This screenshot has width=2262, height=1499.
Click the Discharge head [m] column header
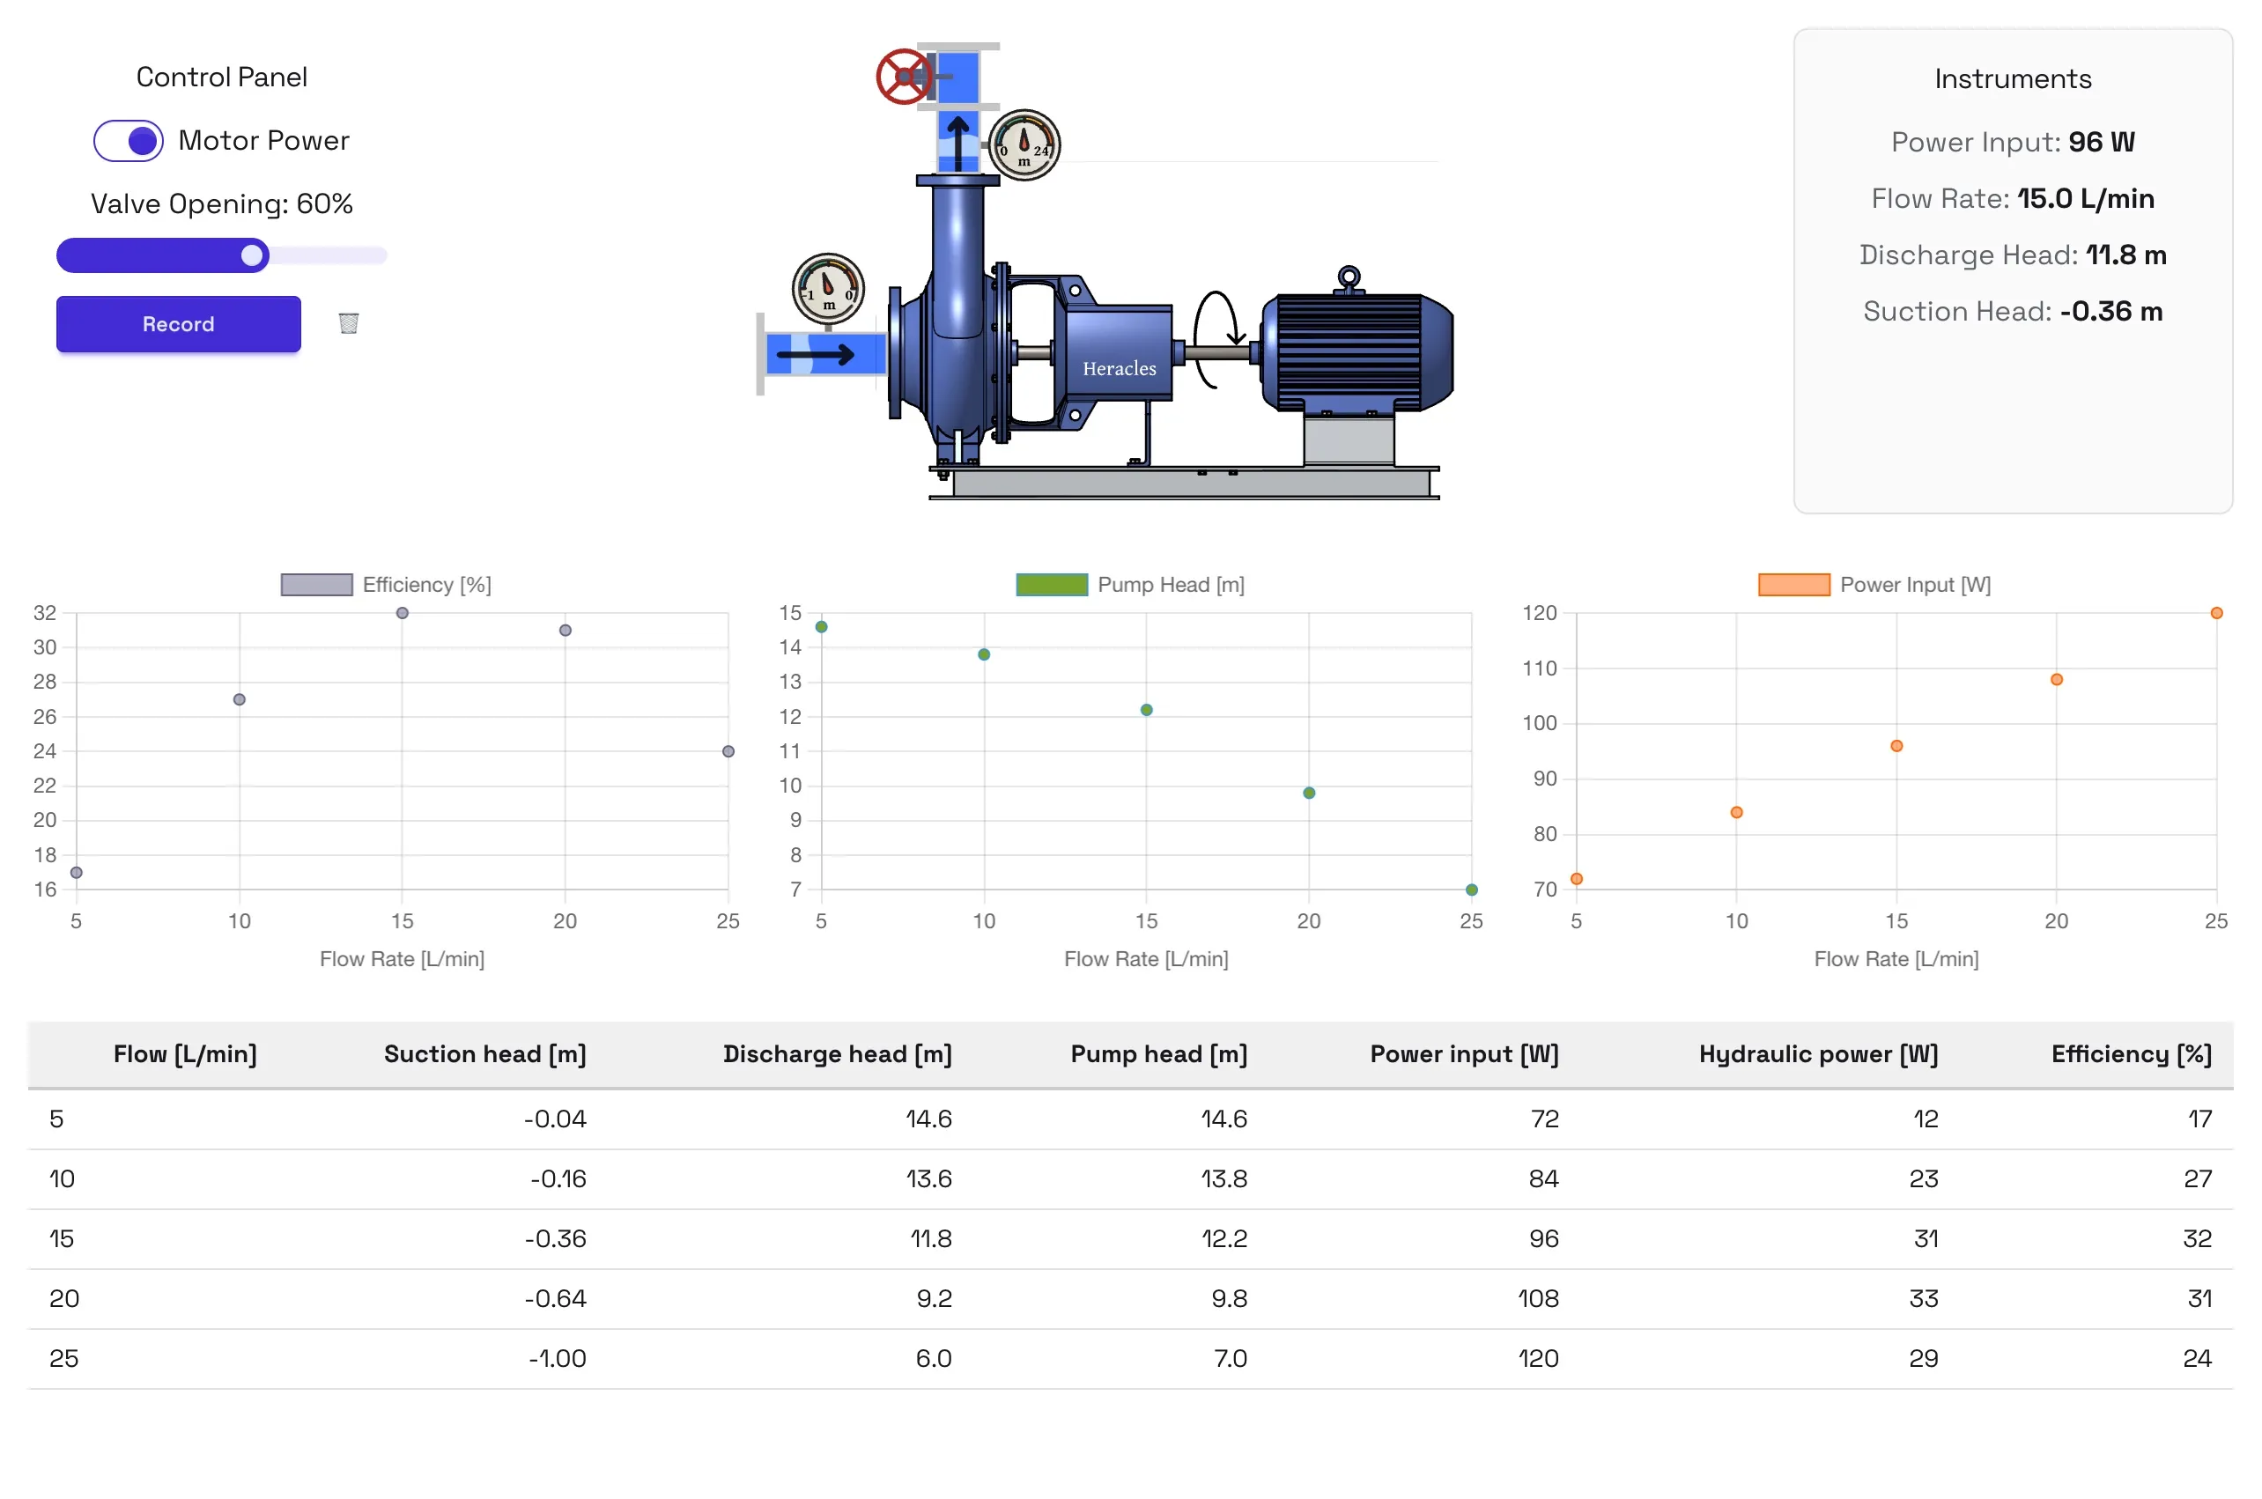(x=838, y=1053)
